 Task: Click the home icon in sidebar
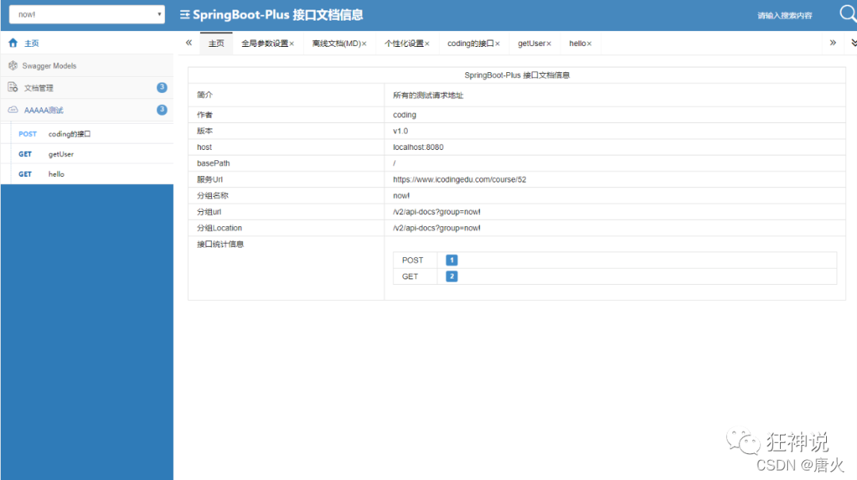point(13,43)
